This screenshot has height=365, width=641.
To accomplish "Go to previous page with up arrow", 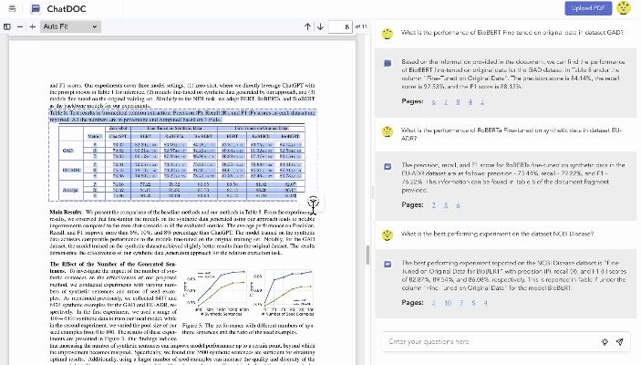I will click(x=307, y=26).
